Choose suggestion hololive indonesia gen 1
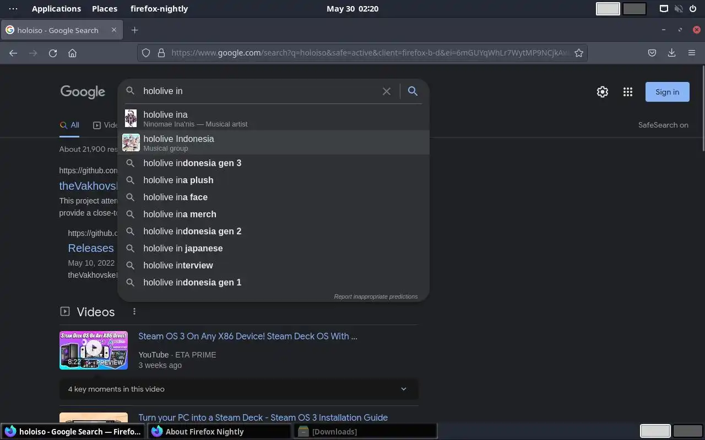The height and width of the screenshot is (440, 705). point(273,282)
